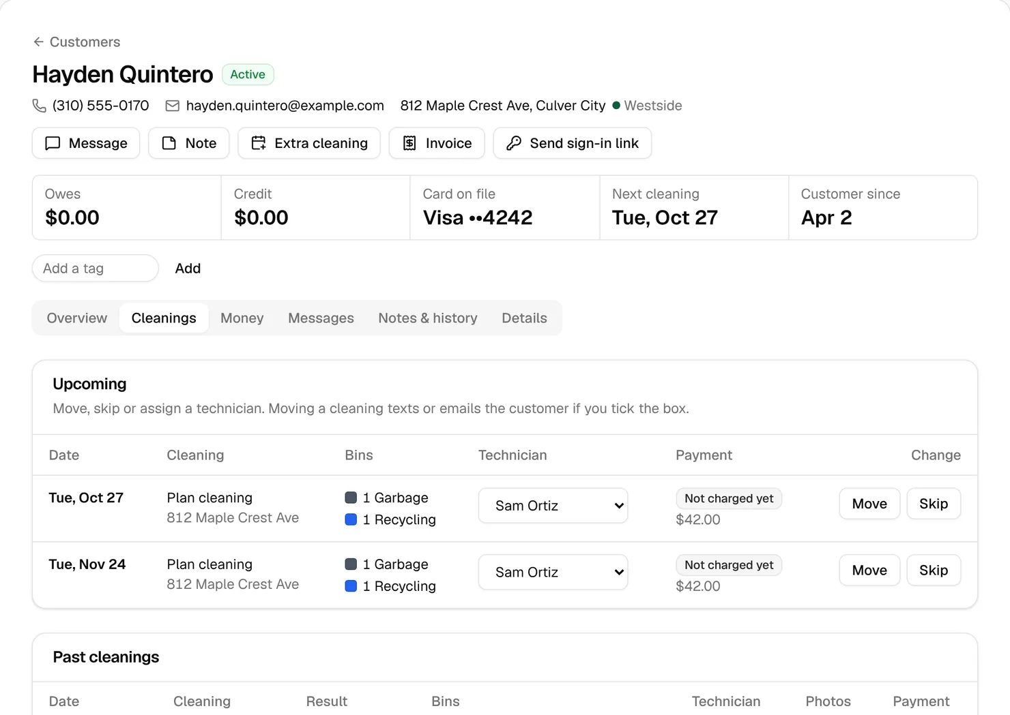This screenshot has width=1010, height=715.
Task: Click the Not charged yet badge for Nov 24
Action: 729,565
